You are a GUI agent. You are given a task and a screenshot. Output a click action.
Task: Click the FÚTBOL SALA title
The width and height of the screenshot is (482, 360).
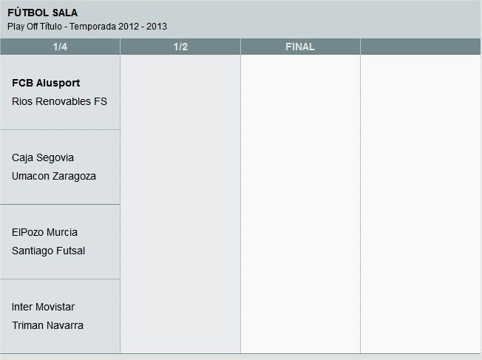click(x=42, y=13)
